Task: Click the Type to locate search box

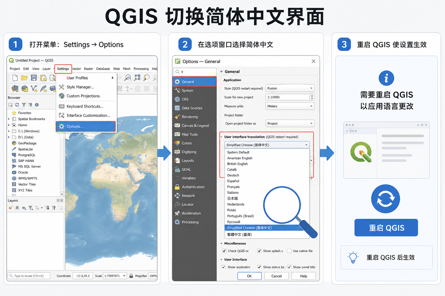Action: pos(29,276)
